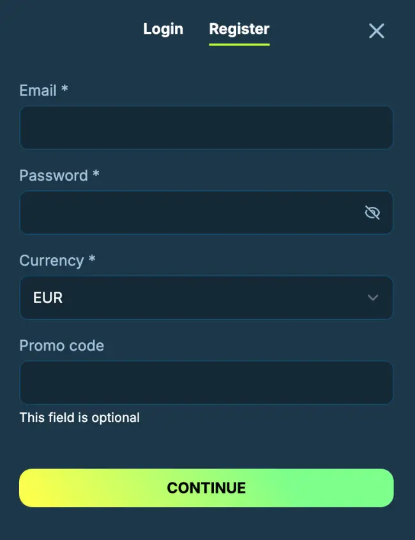This screenshot has height=540, width=415.
Task: Click the Currency field showing EUR
Action: [x=206, y=297]
